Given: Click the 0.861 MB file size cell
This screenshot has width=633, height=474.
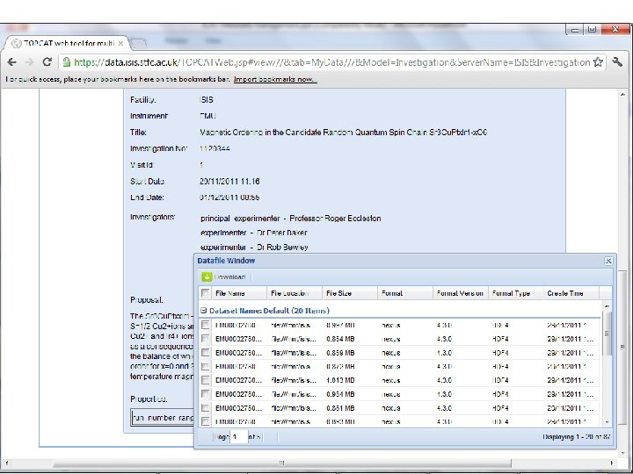Looking at the screenshot, I should pos(340,408).
